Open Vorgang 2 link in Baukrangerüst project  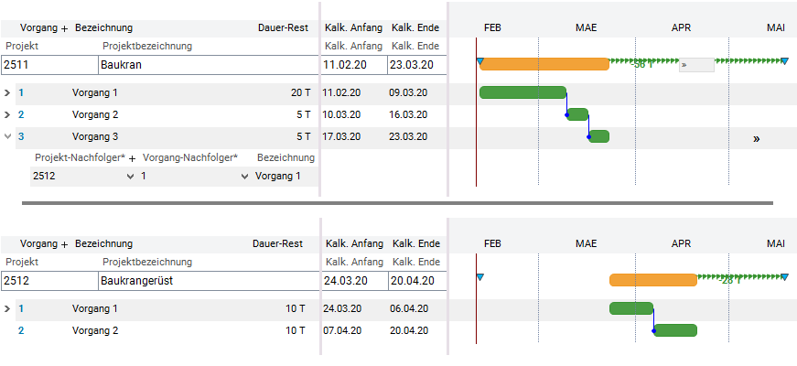(21, 331)
